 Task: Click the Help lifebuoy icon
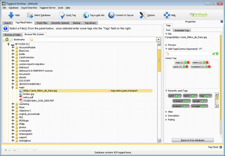click(167, 15)
